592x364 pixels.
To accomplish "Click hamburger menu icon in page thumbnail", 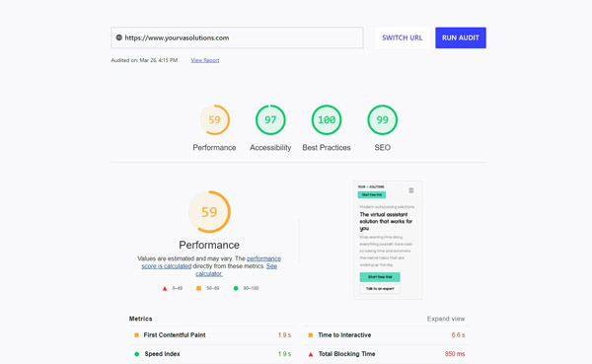I will [x=411, y=190].
